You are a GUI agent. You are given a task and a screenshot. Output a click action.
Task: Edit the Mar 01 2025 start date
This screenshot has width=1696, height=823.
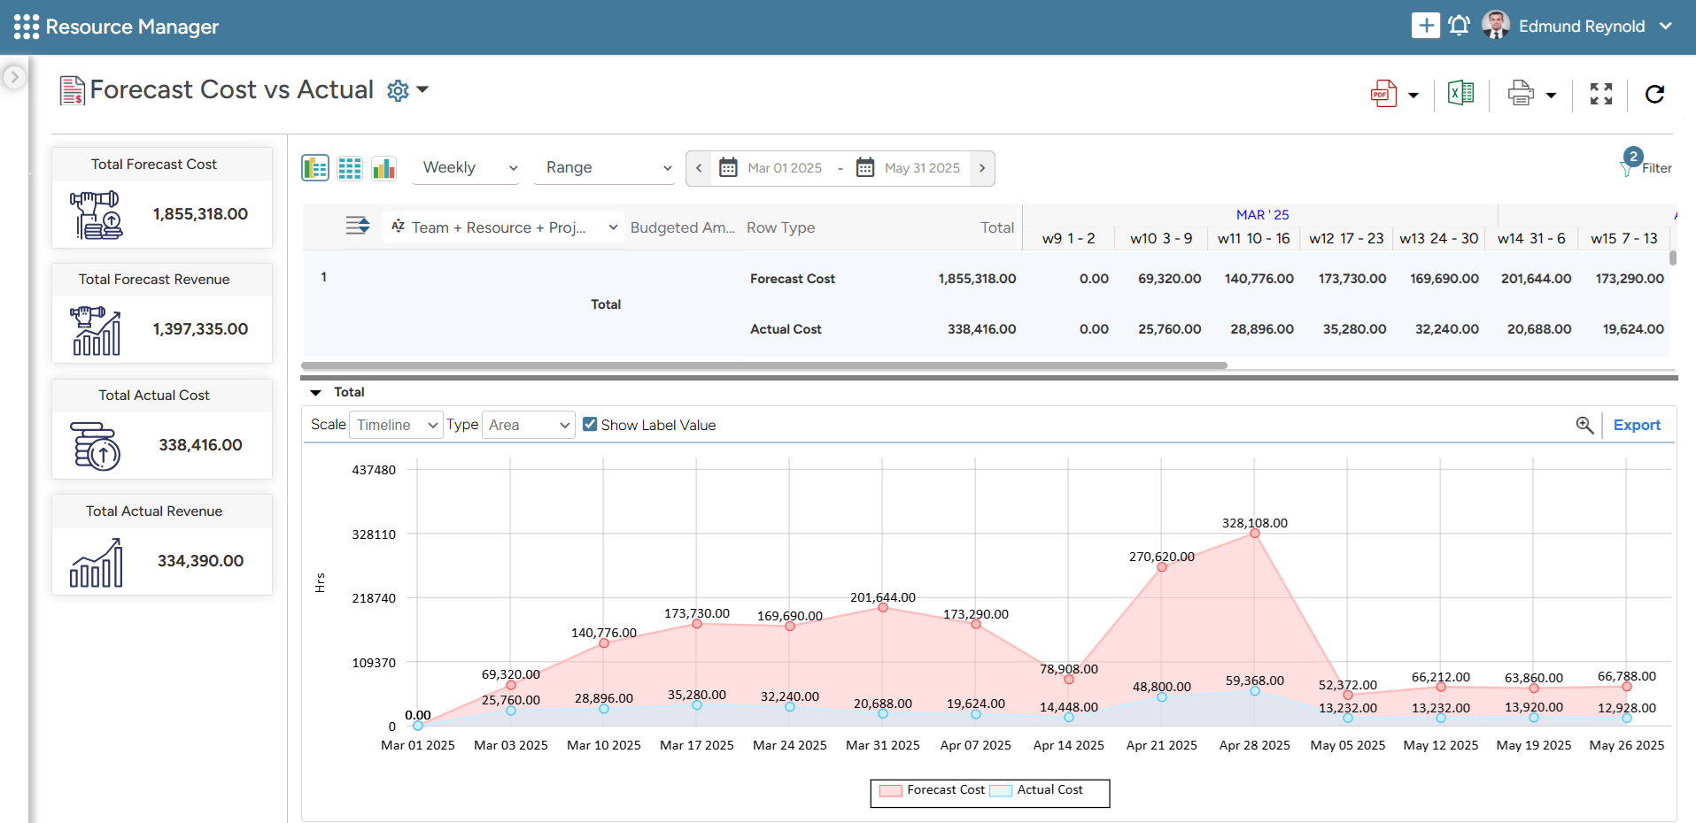(785, 168)
